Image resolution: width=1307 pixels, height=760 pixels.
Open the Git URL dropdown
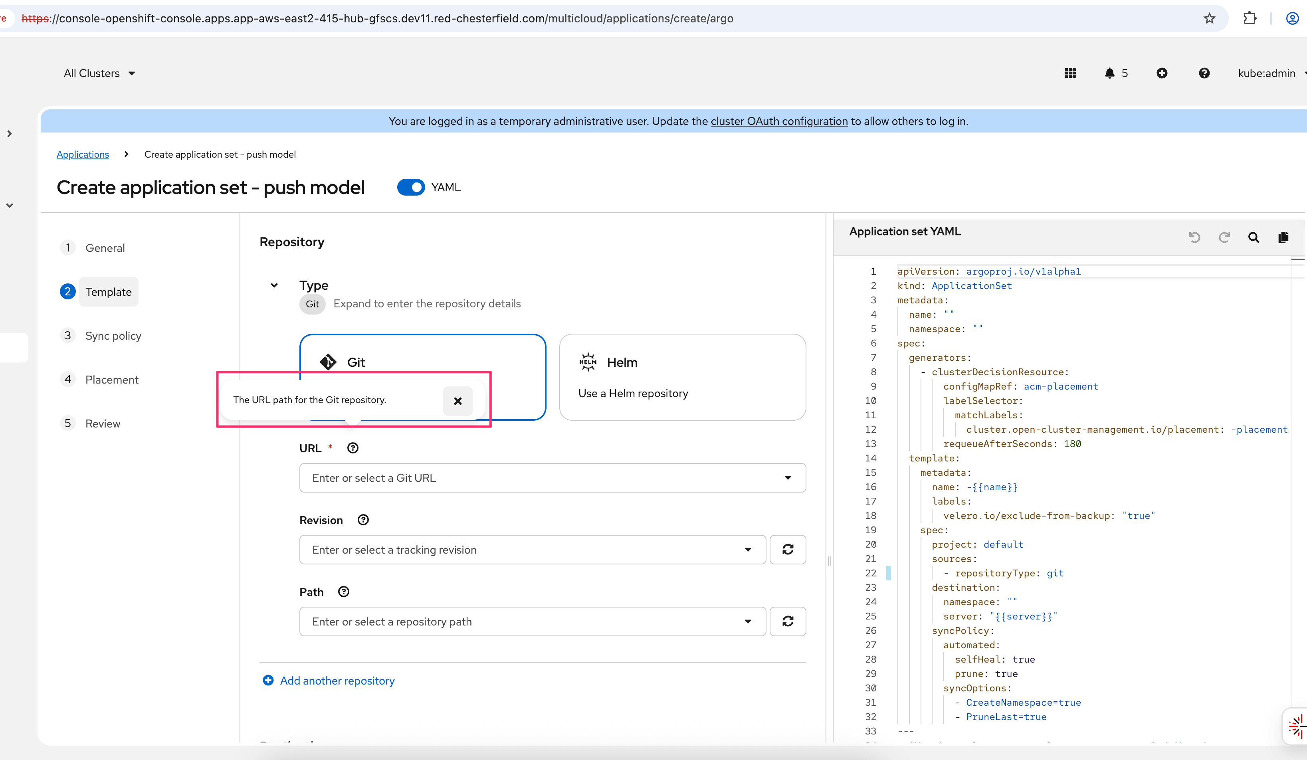(787, 478)
